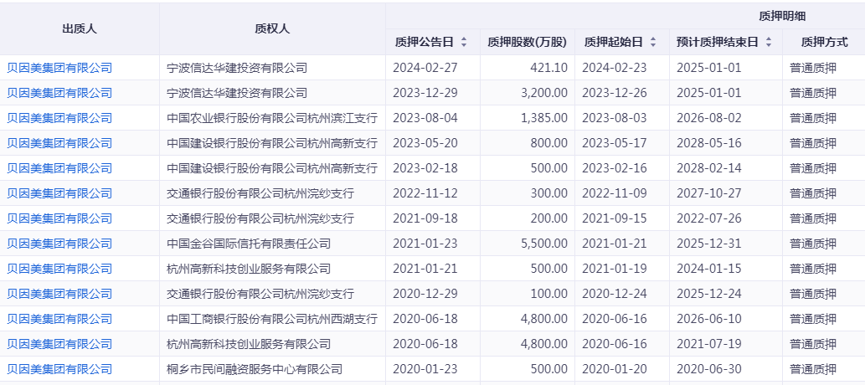Screen dimensions: 865x385
Task: Click the share count 421.10
Action: [x=549, y=68]
